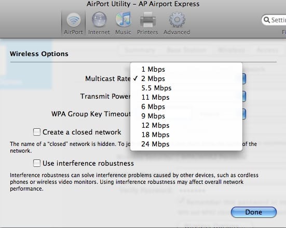Select 1 Mbps multicast rate
The image size is (286, 228).
point(186,69)
